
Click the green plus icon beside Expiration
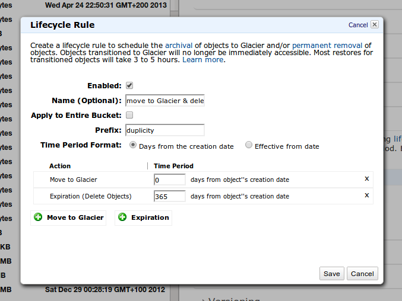122,217
